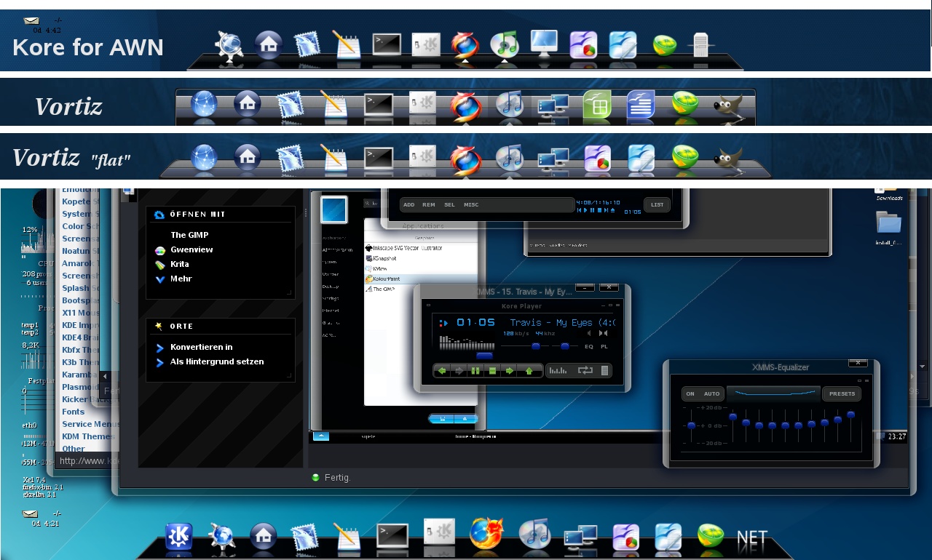Skip to the previous track in Kore Player
The image size is (932, 560).
coord(442,371)
